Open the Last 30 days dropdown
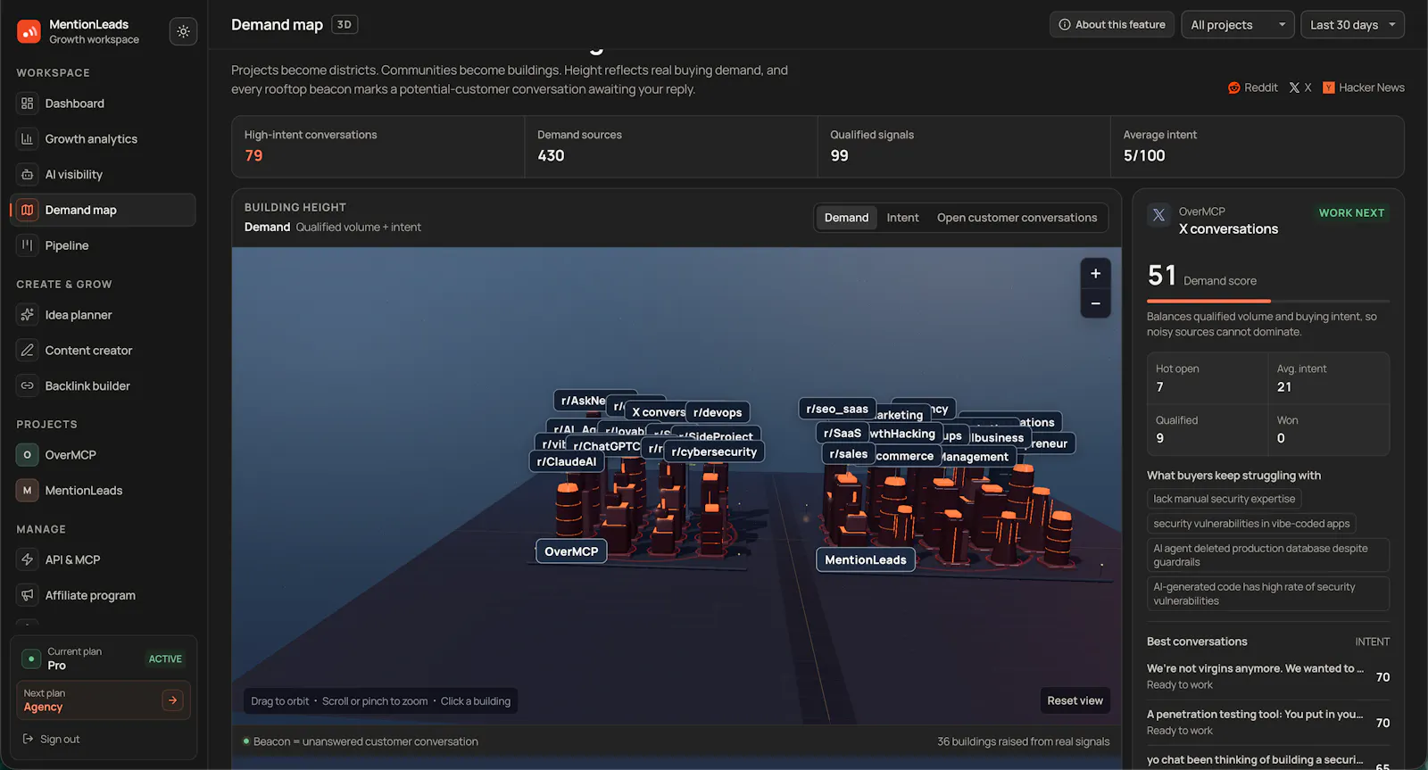This screenshot has height=770, width=1428. coord(1352,25)
